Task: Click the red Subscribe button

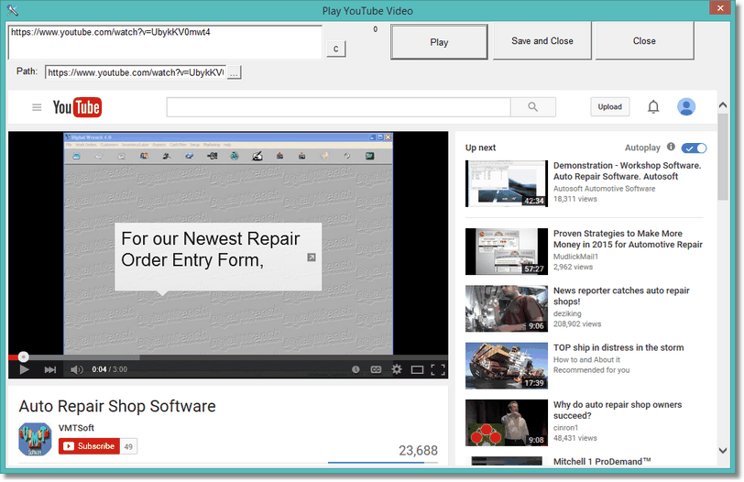Action: click(x=89, y=446)
